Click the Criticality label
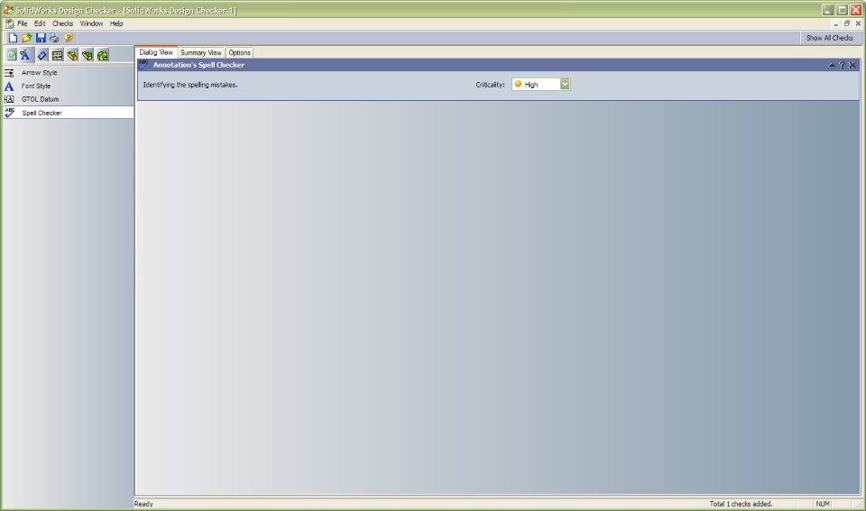Viewport: 866px width, 511px height. click(490, 85)
